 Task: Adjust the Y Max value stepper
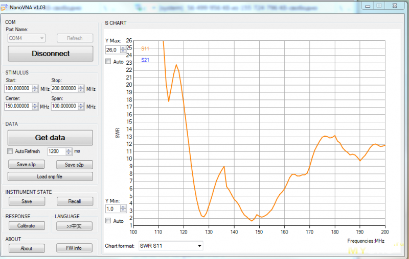tap(123, 49)
